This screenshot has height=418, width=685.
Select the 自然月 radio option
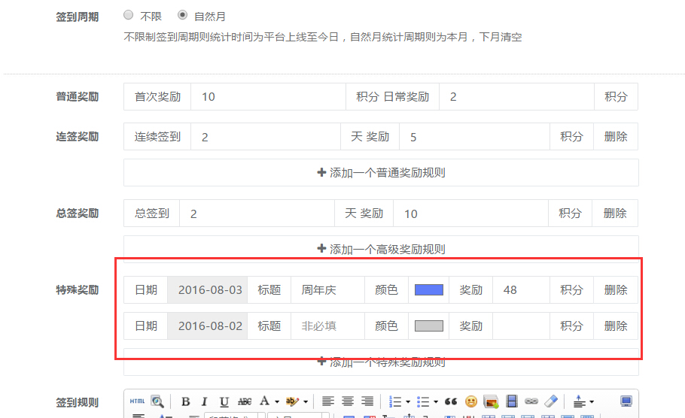click(x=183, y=15)
